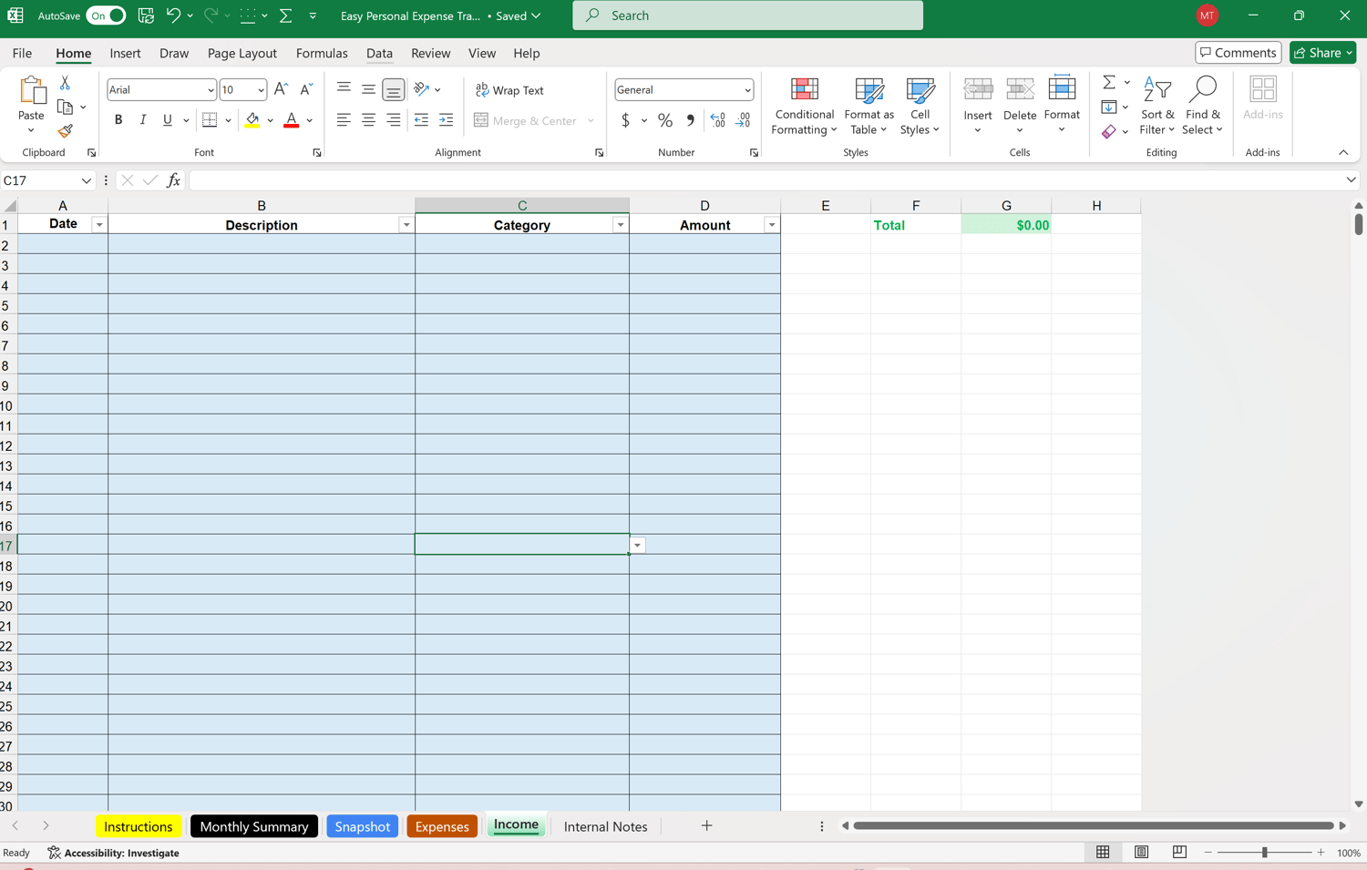Screen dimensions: 1367x870
Task: Click the Comments button
Action: (x=1238, y=53)
